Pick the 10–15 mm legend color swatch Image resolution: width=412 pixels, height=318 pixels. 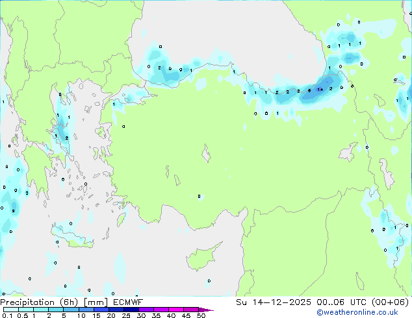coord(86,310)
